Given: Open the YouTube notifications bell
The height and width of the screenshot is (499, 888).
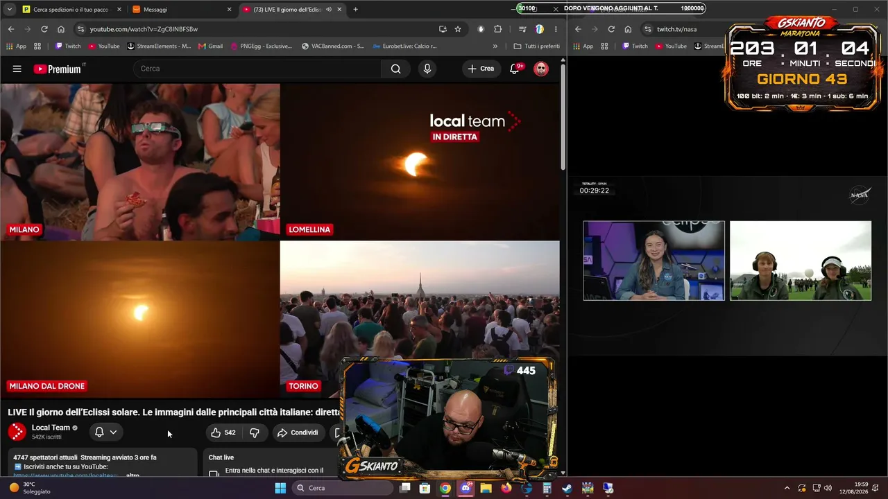Looking at the screenshot, I should click(515, 69).
